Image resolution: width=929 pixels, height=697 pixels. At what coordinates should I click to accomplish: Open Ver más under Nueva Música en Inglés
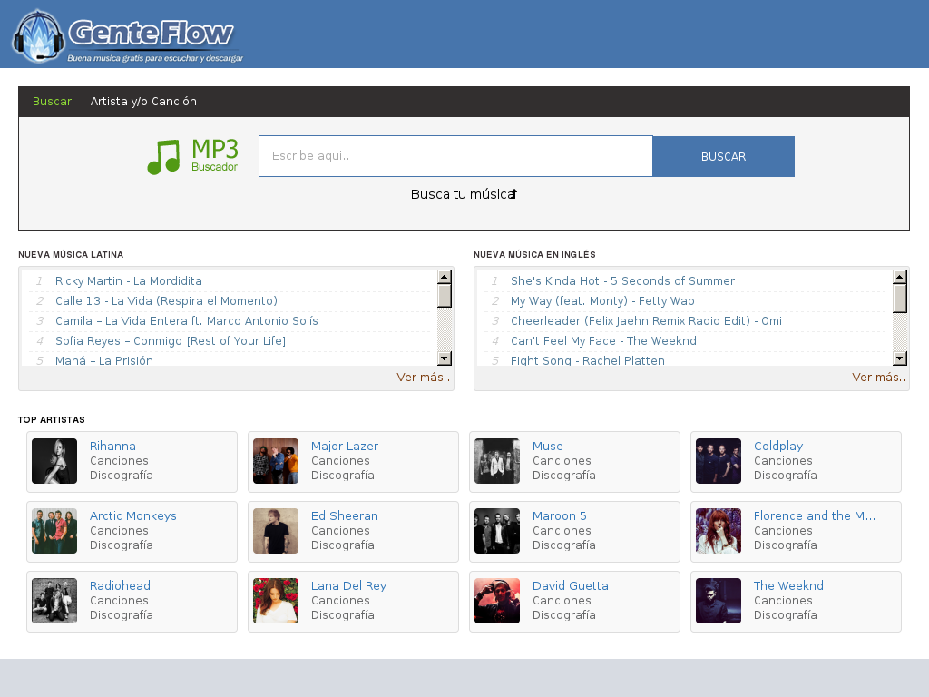878,377
